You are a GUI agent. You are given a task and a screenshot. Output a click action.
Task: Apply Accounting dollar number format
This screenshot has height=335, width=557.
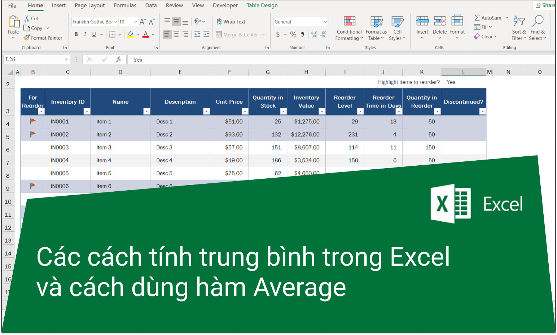point(278,34)
